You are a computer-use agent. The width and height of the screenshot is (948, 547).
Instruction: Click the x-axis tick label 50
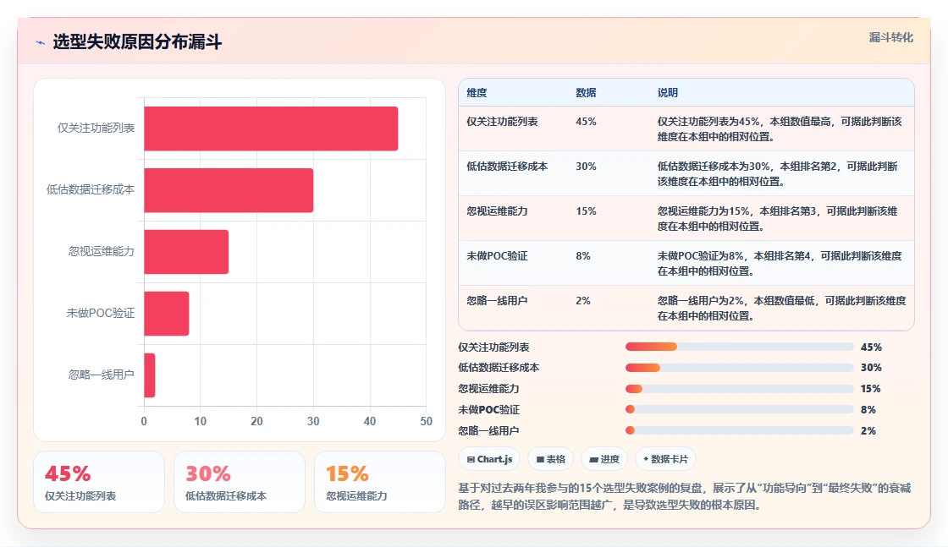click(x=427, y=421)
